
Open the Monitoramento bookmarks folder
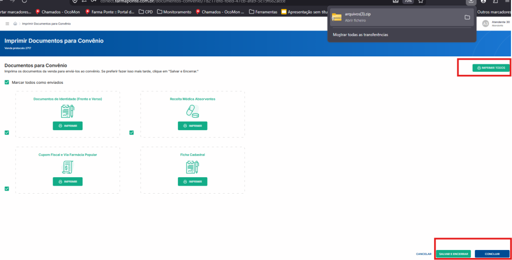click(174, 12)
